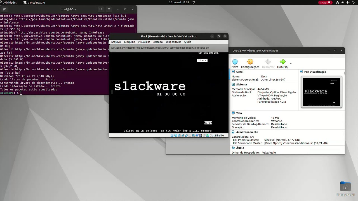Open the Entrada menu in the Slack VM window

coord(157,42)
